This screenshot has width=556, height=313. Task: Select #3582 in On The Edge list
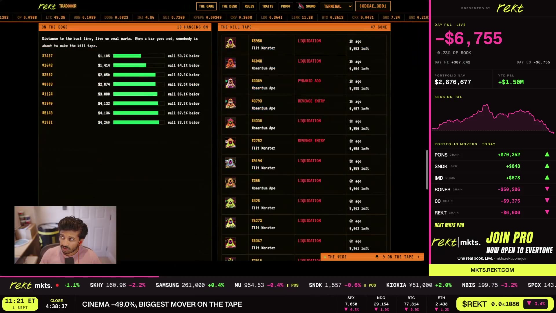[47, 75]
